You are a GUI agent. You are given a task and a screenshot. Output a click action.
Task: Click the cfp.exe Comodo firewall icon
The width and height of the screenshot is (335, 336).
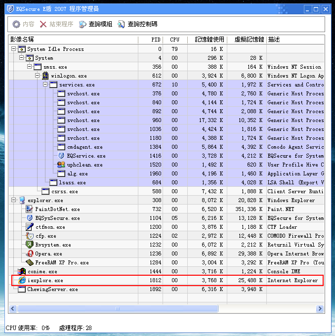coord(30,236)
